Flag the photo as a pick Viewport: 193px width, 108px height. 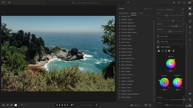click(x=72, y=105)
